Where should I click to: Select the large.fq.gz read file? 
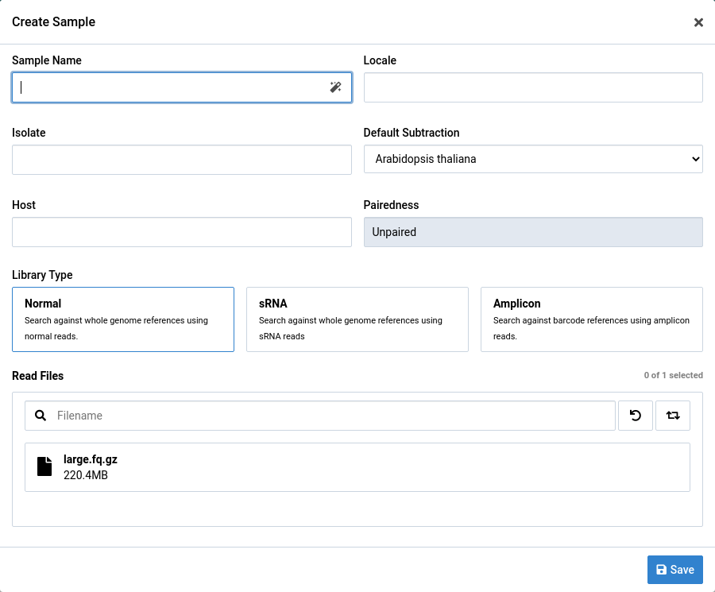357,466
